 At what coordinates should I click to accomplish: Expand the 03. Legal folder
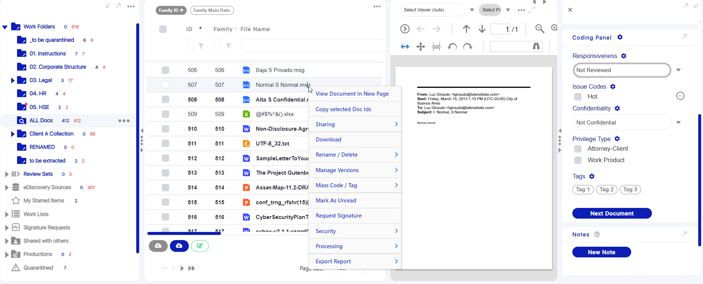pos(13,81)
